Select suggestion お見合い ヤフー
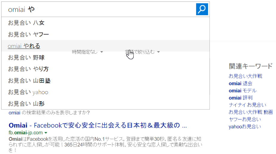This screenshot has height=154, width=276. 28,35
